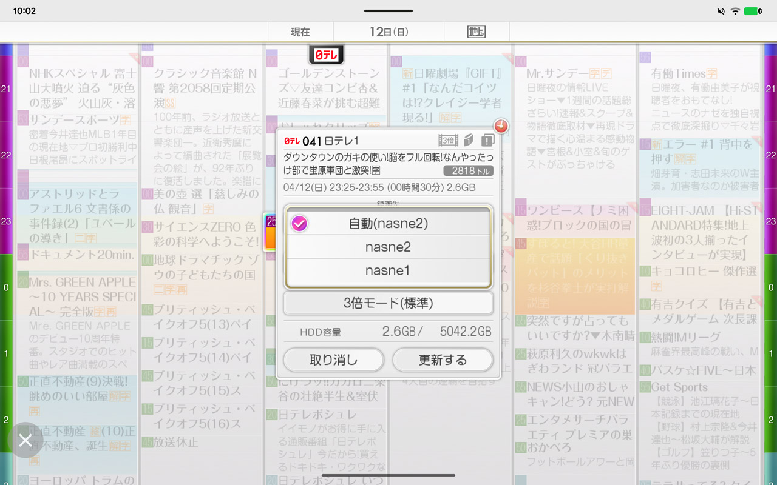777x485 pixels.
Task: Open the recording conflict exclamation icon
Action: pos(487,140)
